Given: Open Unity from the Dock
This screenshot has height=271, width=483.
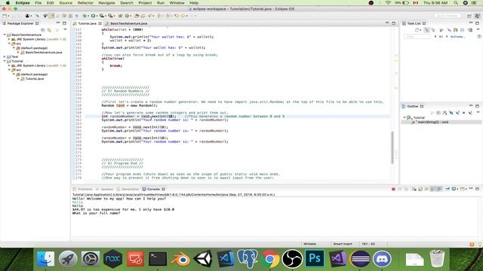Looking at the screenshot, I should tap(203, 259).
